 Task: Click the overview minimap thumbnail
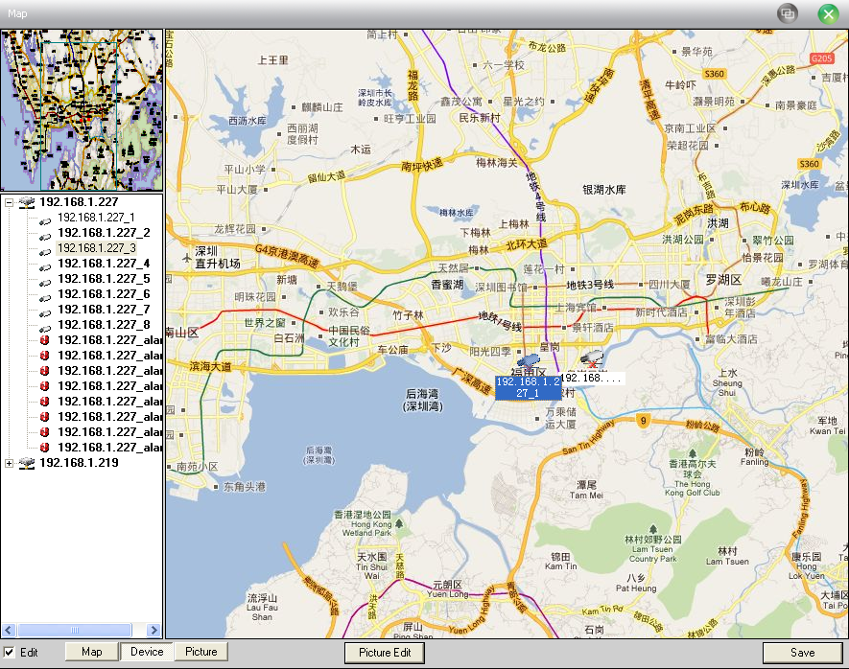[x=82, y=110]
